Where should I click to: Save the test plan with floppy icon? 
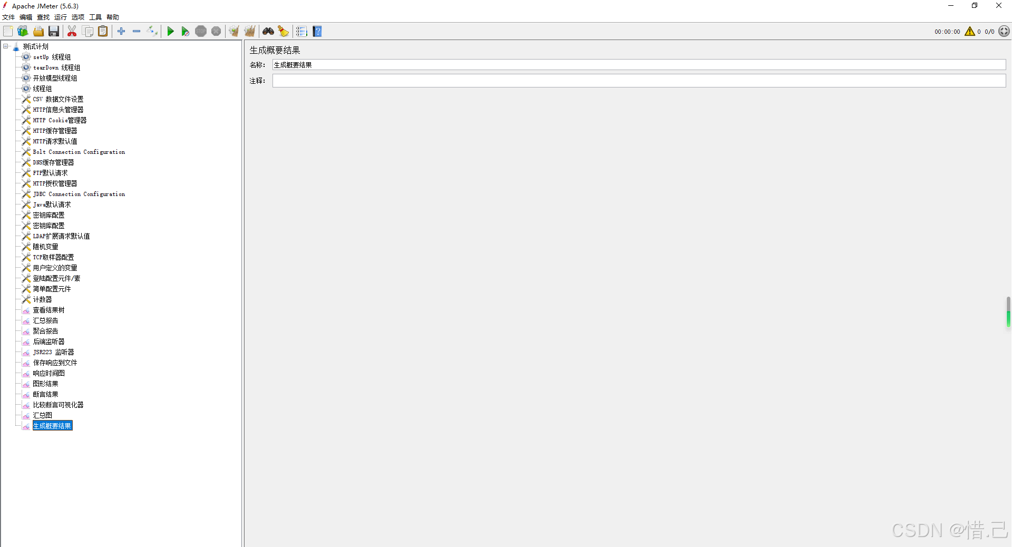pyautogui.click(x=54, y=32)
